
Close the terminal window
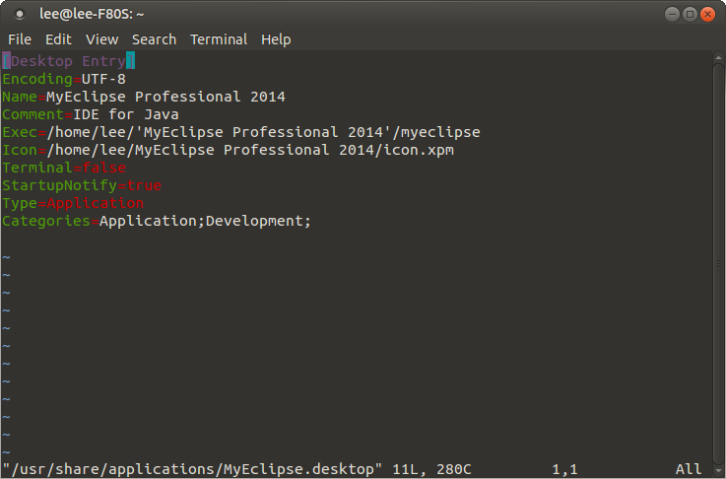tap(708, 14)
